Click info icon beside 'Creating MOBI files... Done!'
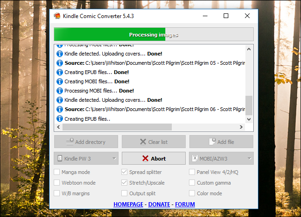 (x=60, y=81)
